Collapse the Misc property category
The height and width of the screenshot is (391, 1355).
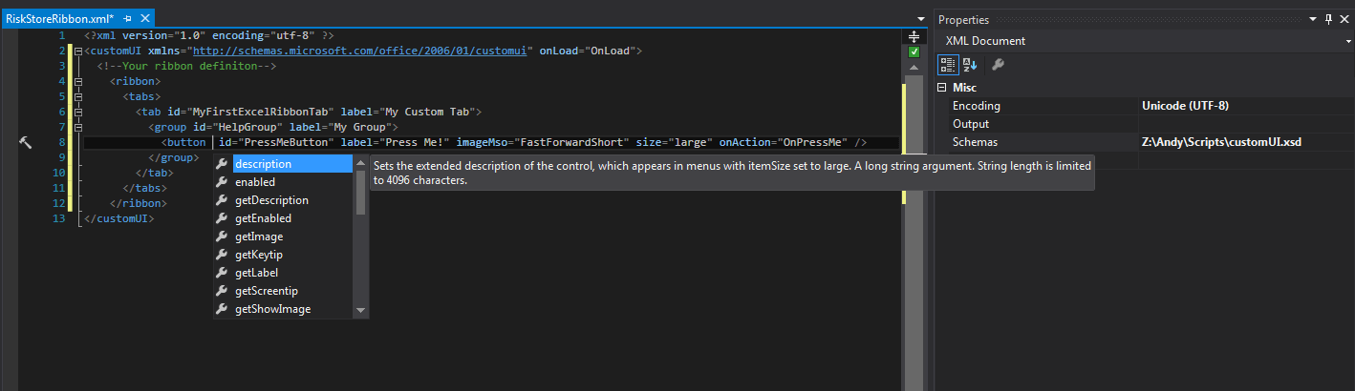click(941, 88)
